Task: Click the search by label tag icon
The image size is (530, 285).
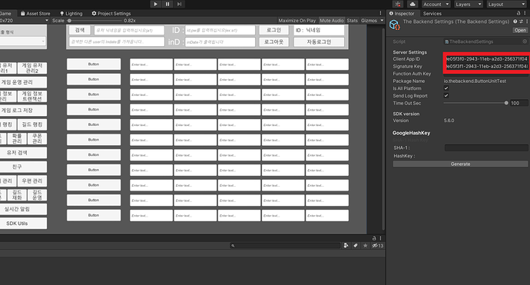Action: click(356, 246)
